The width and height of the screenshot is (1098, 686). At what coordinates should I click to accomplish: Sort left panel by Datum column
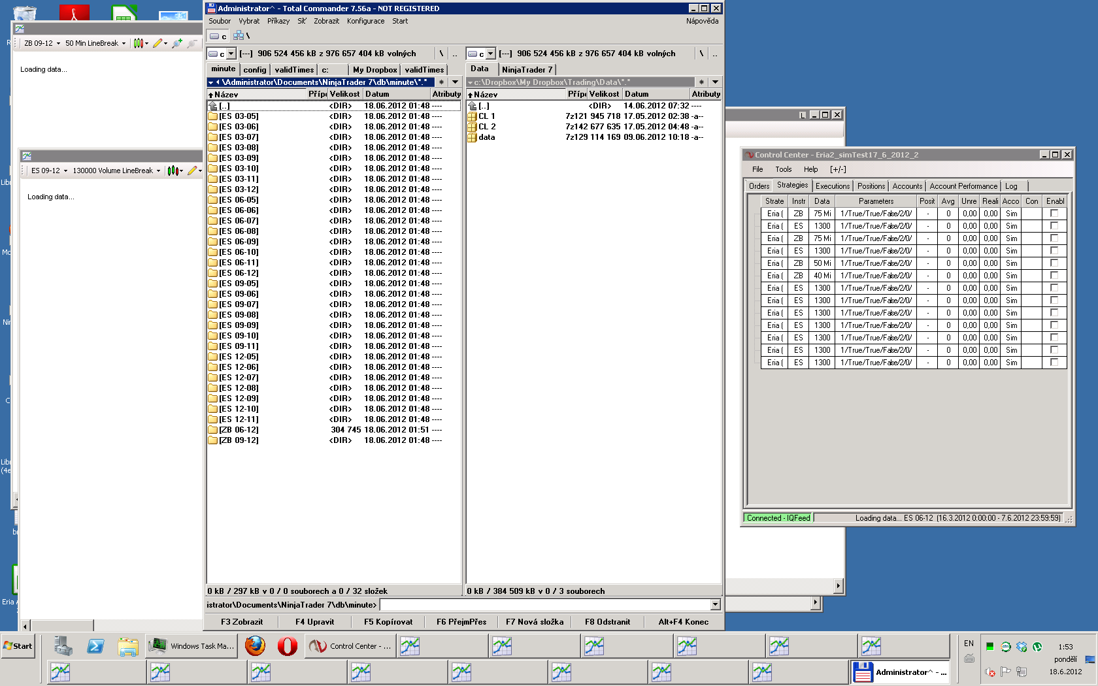tap(397, 94)
